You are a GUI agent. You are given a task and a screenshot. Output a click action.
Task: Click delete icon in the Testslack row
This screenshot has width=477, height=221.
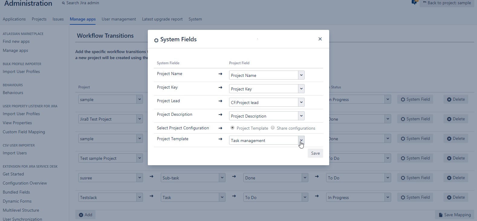click(x=449, y=197)
